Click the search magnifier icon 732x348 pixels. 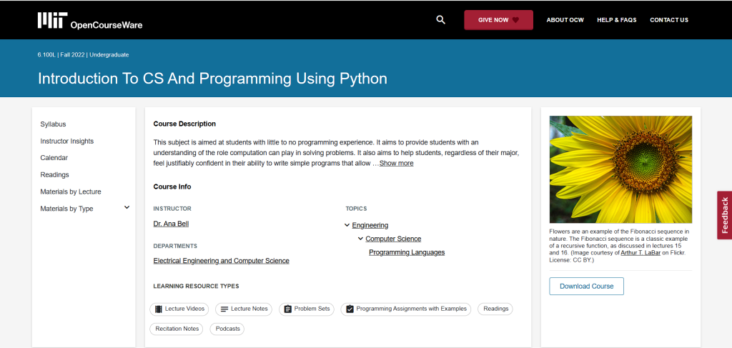[x=440, y=20]
